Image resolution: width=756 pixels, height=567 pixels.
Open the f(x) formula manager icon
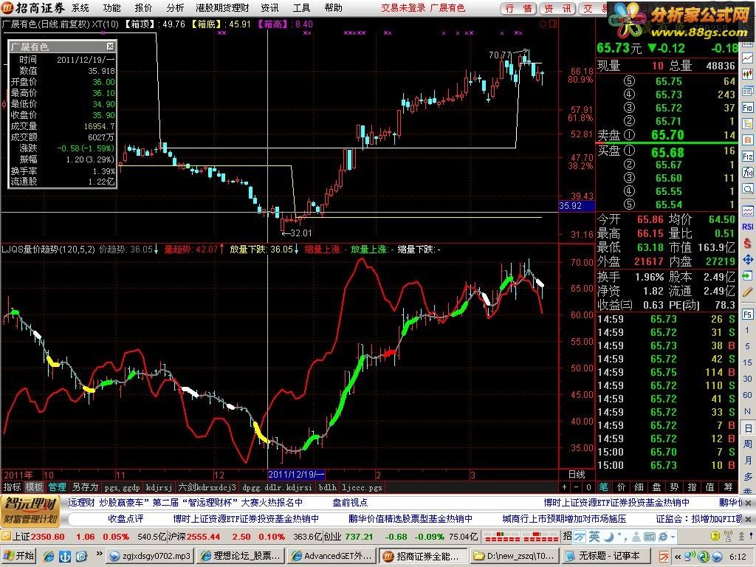pyautogui.click(x=747, y=173)
